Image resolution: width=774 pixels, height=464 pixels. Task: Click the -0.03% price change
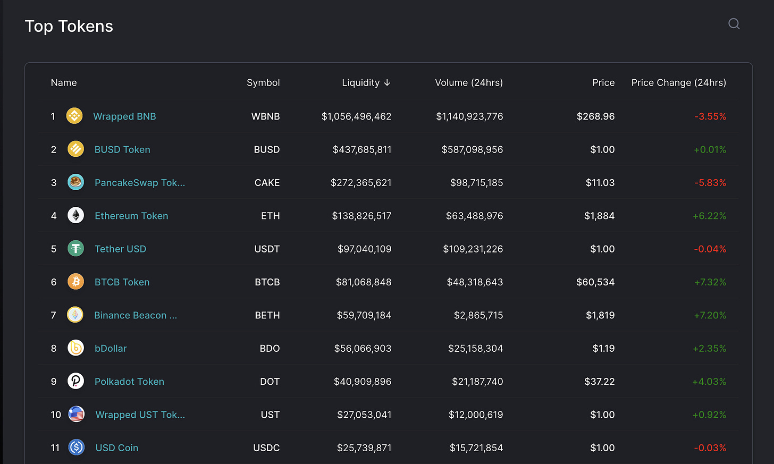tap(710, 448)
